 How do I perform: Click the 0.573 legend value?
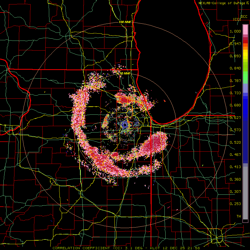235,130
